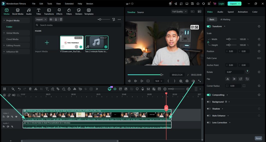
Task: Toggle the Path Curve switch
Action: coord(259,58)
